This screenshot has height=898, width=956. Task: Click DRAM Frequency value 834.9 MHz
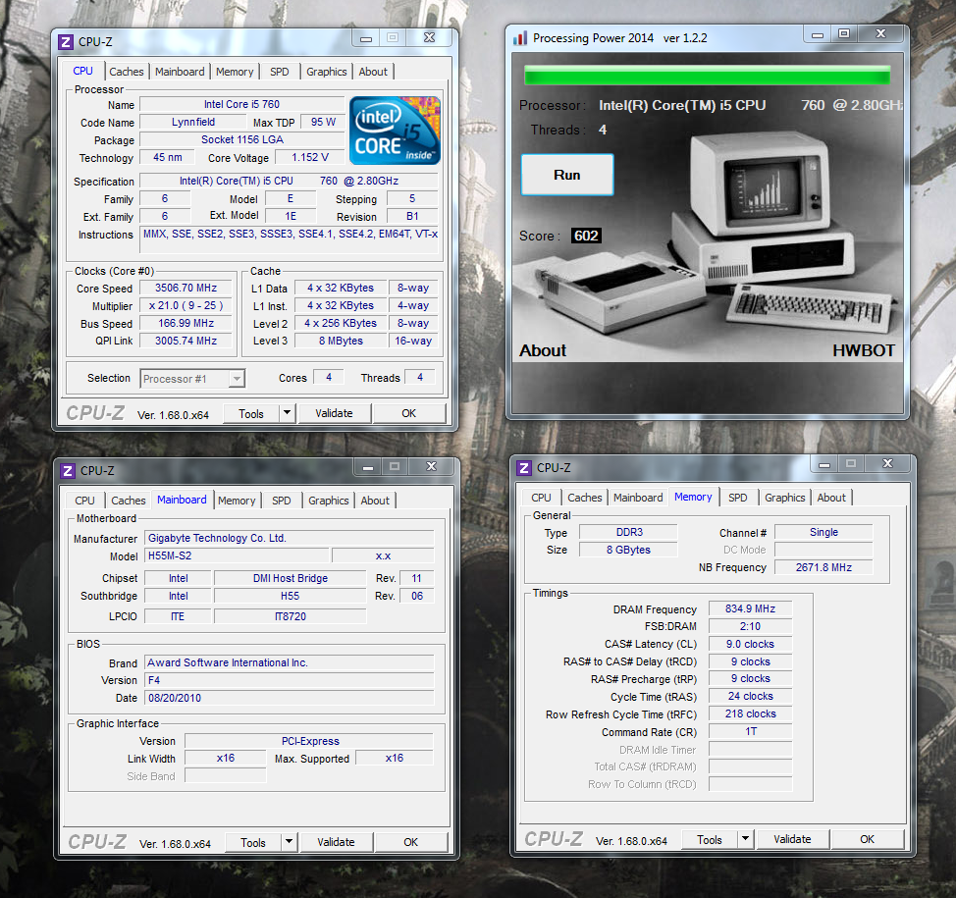tap(751, 609)
